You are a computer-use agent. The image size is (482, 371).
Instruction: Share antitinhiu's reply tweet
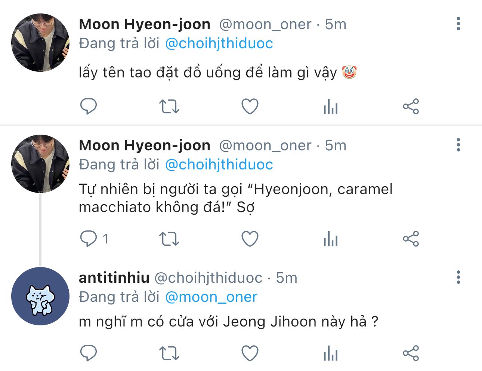click(x=411, y=353)
